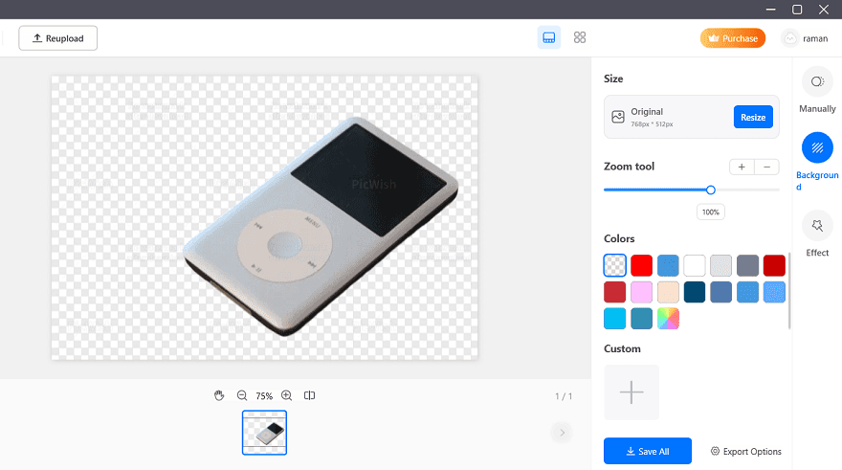Add a custom background image
The width and height of the screenshot is (842, 470).
[x=631, y=392]
